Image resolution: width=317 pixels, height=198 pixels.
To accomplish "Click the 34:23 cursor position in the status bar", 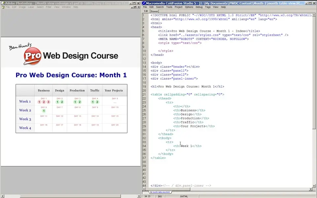I will point(147,196).
